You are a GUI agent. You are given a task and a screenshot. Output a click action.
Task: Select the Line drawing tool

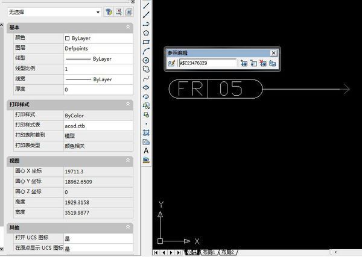point(146,5)
